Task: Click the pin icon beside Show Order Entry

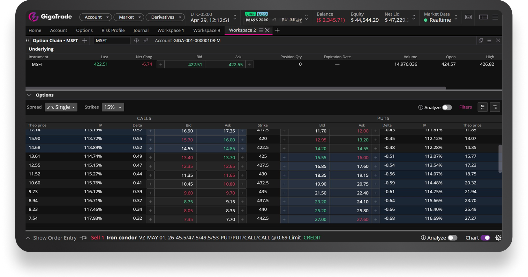Action: pyautogui.click(x=83, y=238)
